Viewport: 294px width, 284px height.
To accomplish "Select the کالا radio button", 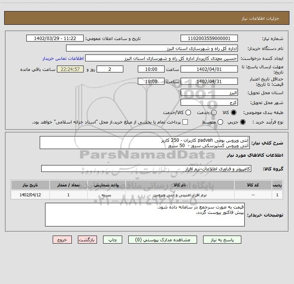I will click(x=234, y=112).
